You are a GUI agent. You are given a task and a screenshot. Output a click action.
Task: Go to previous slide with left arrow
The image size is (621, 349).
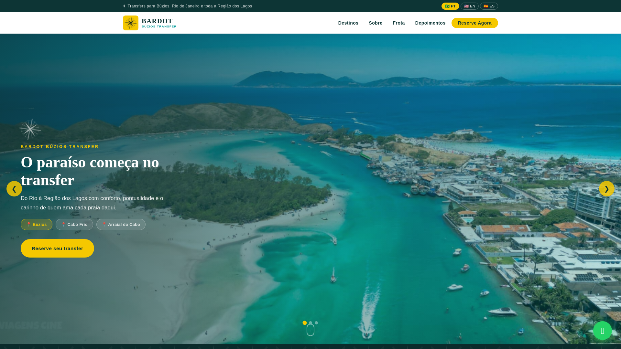click(14, 189)
